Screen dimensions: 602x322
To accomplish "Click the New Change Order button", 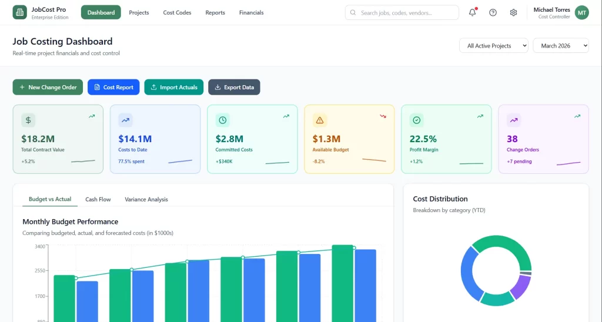I will pyautogui.click(x=48, y=87).
